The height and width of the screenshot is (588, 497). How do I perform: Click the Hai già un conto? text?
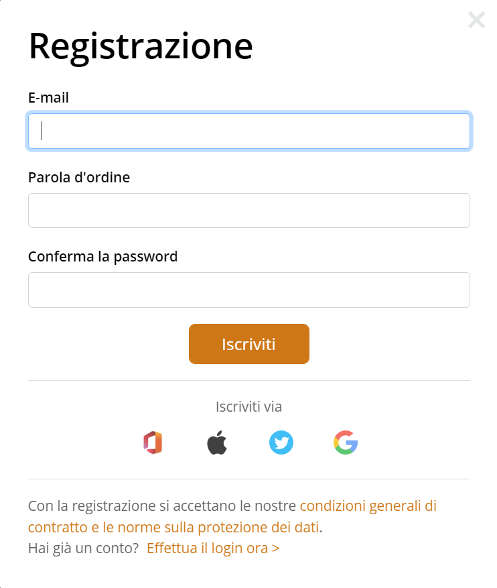84,548
